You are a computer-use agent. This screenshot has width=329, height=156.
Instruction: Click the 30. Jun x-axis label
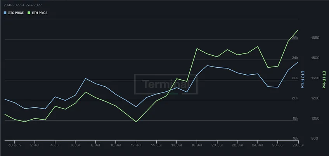(14, 145)
